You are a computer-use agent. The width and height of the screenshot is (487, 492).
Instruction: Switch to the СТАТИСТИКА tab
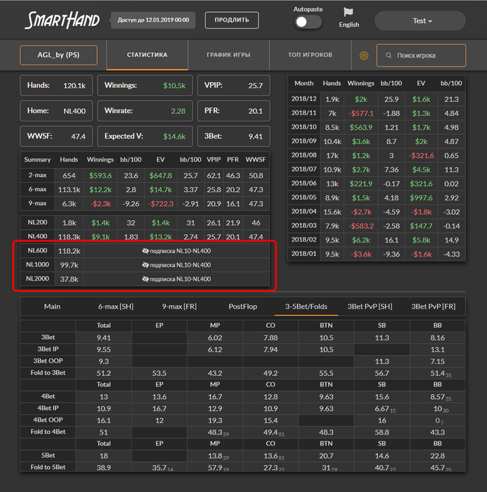pos(147,55)
